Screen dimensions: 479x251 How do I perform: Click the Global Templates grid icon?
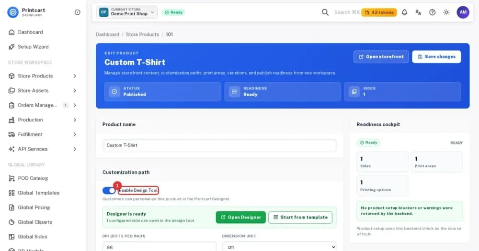pyautogui.click(x=11, y=193)
